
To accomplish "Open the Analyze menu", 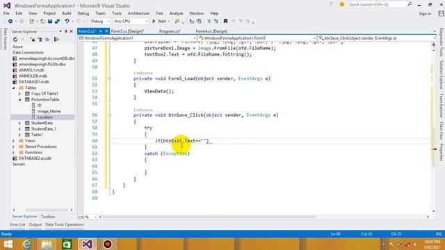I will pyautogui.click(x=176, y=13).
